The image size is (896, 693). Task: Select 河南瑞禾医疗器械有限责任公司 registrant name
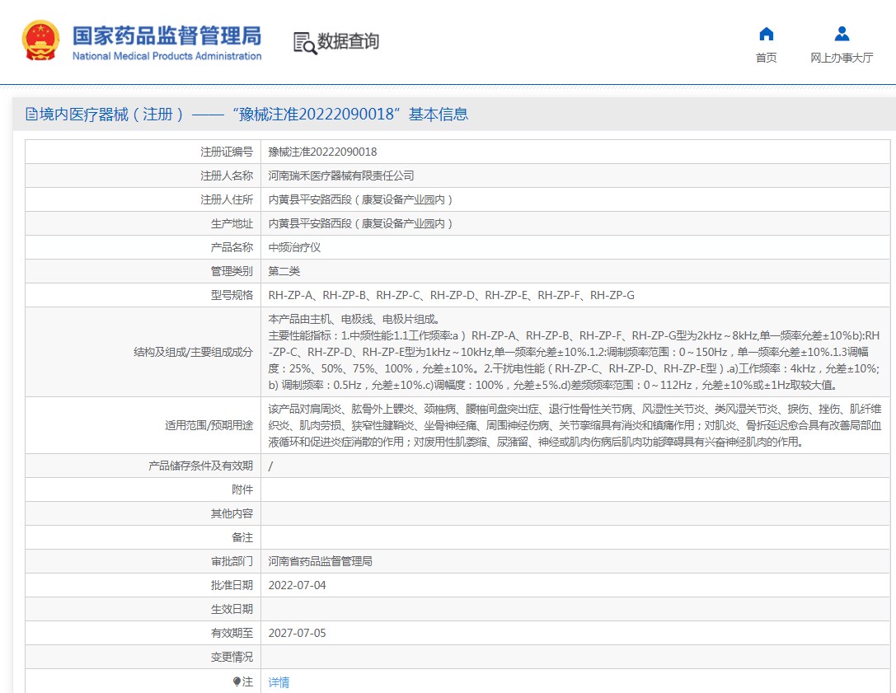point(340,176)
